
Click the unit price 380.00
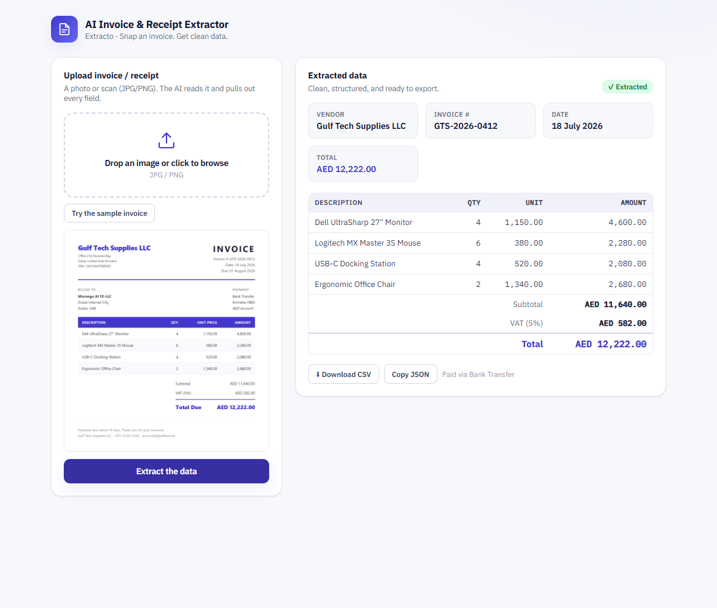pos(529,243)
